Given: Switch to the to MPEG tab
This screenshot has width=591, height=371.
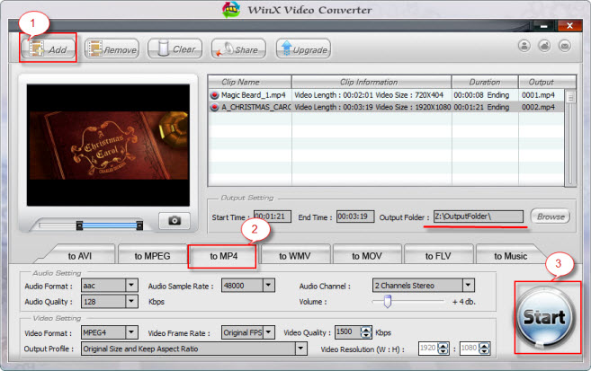Looking at the screenshot, I should (152, 256).
